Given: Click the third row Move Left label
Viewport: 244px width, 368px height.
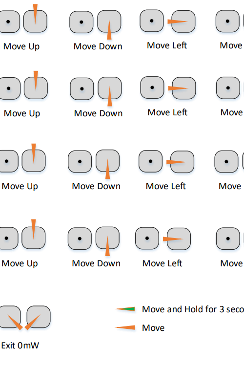Looking at the screenshot, I should (166, 186).
